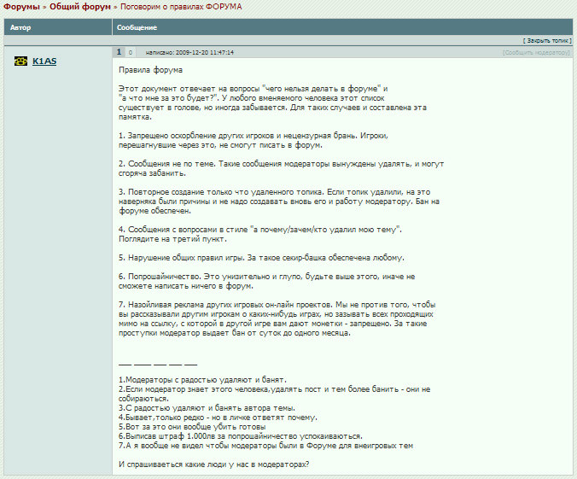Click rule 1 about оскорбление других игроков
This screenshot has height=479, width=577.
click(254, 140)
